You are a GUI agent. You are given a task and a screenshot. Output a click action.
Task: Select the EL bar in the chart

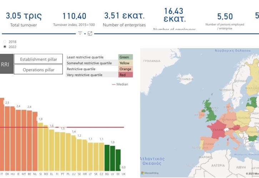[51, 150]
